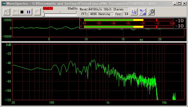The image size is (188, 107).
Task: Maximize the WaveSpectra window
Action: [x=179, y=4]
